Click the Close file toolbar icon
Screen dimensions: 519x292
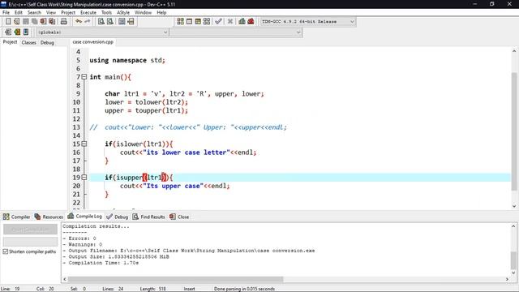(x=43, y=22)
